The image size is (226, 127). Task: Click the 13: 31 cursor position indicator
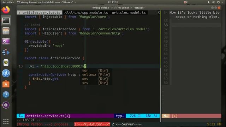pos(151,116)
